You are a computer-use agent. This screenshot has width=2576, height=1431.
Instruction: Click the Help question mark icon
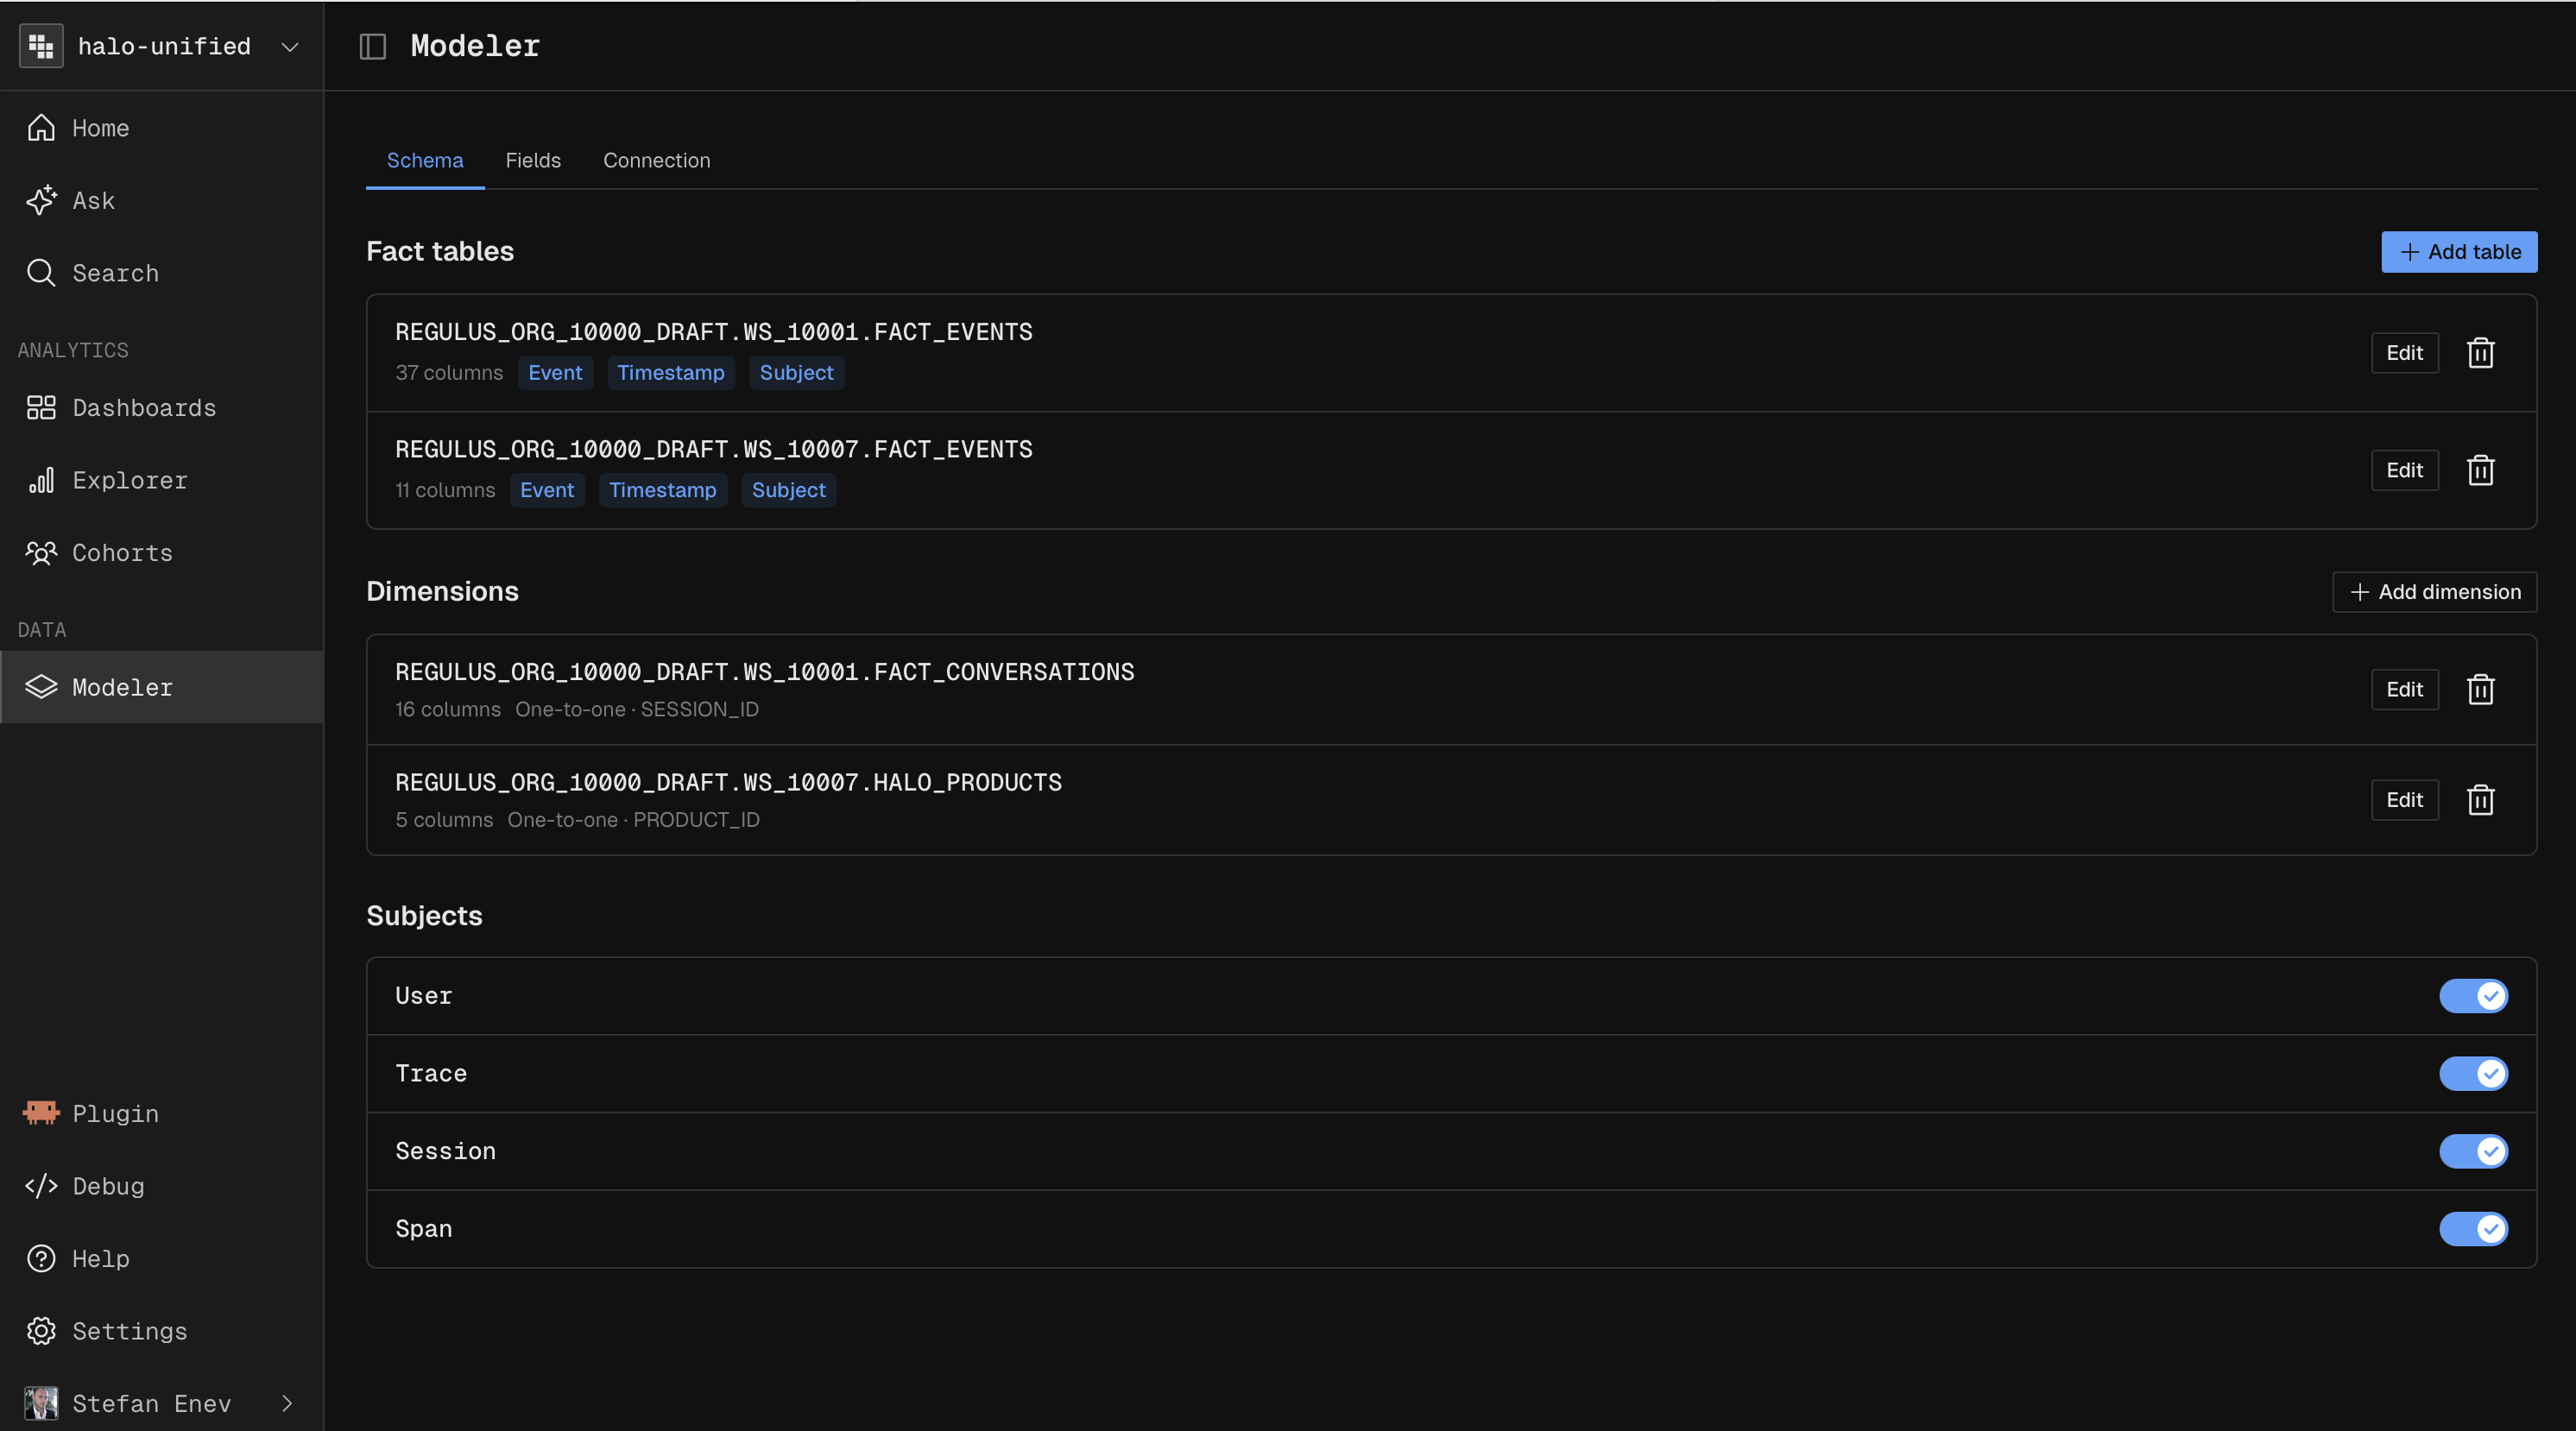point(41,1258)
